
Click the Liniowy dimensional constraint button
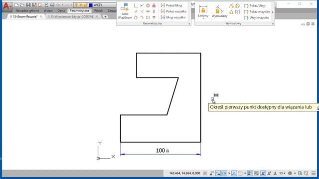[203, 11]
